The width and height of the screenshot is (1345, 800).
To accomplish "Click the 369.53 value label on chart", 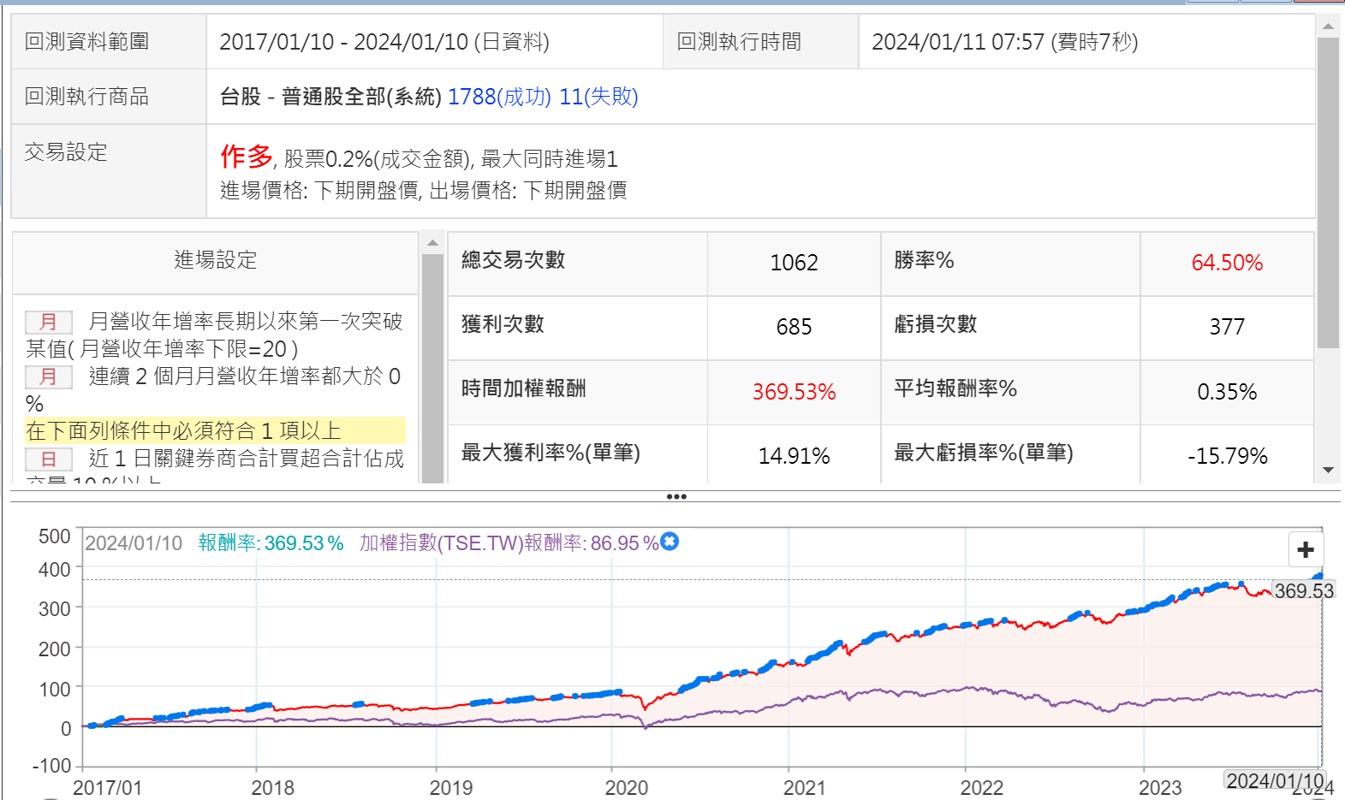I will click(1303, 590).
